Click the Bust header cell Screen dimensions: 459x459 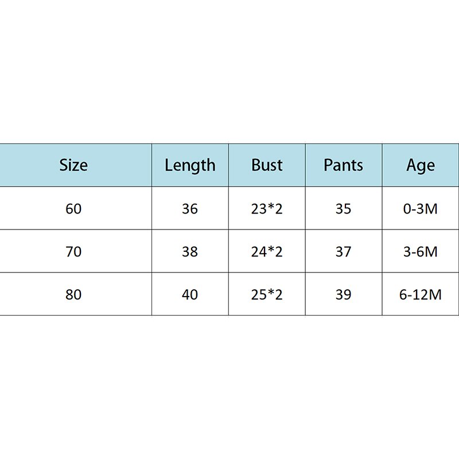click(x=267, y=165)
